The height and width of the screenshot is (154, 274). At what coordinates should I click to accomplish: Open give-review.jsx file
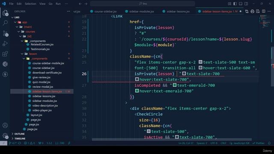click(x=41, y=77)
